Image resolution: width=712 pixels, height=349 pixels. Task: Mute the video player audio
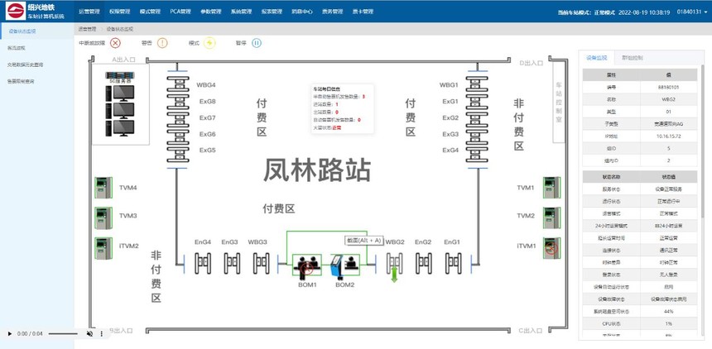tap(90, 334)
